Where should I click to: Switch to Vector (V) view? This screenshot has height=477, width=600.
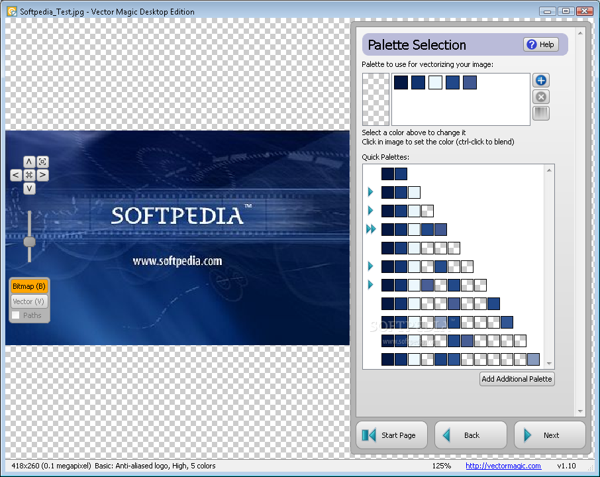click(29, 301)
